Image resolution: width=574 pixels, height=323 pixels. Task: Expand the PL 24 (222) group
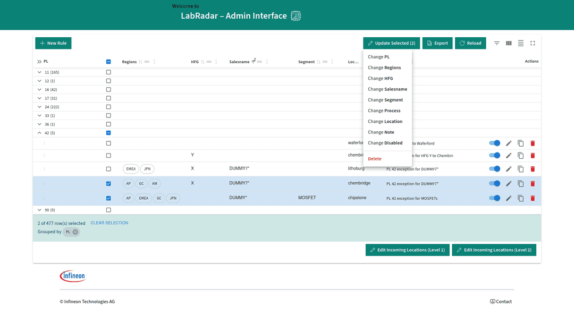coord(39,107)
